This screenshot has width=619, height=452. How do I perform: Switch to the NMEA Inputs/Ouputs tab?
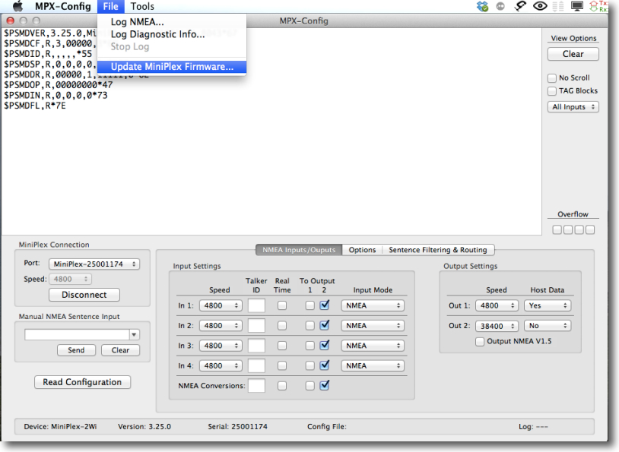click(299, 250)
